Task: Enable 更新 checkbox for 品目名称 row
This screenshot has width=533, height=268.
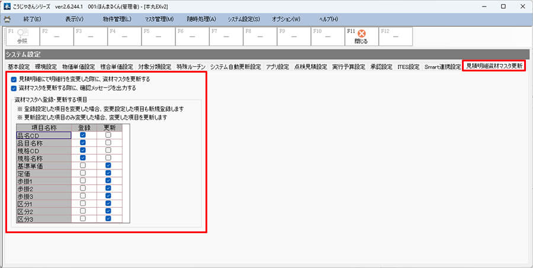Action: click(108, 143)
